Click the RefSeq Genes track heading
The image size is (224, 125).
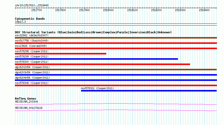click(x=25, y=99)
